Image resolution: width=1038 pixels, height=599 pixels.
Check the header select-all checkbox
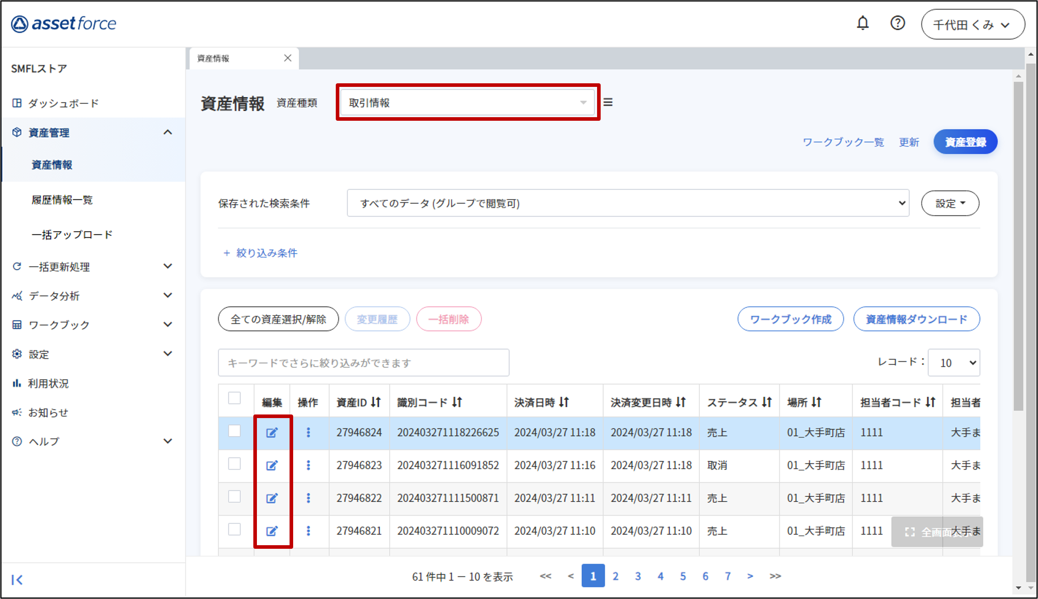[x=234, y=398]
